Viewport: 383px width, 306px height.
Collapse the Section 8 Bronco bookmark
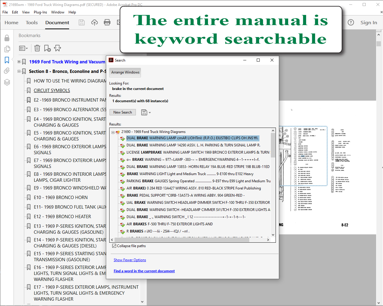pos(19,71)
